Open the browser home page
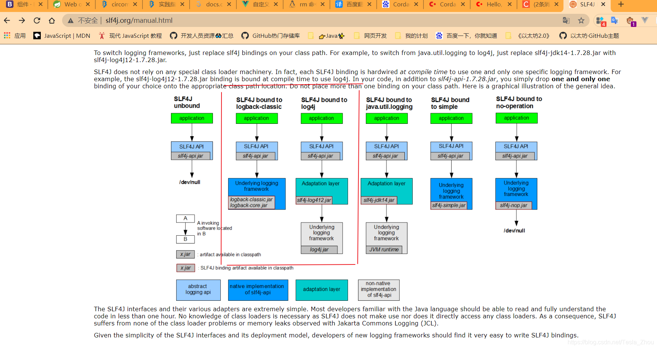 tap(52, 21)
